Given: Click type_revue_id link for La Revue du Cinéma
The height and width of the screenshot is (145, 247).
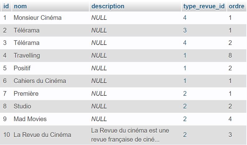Looking at the screenshot, I should pyautogui.click(x=185, y=135).
